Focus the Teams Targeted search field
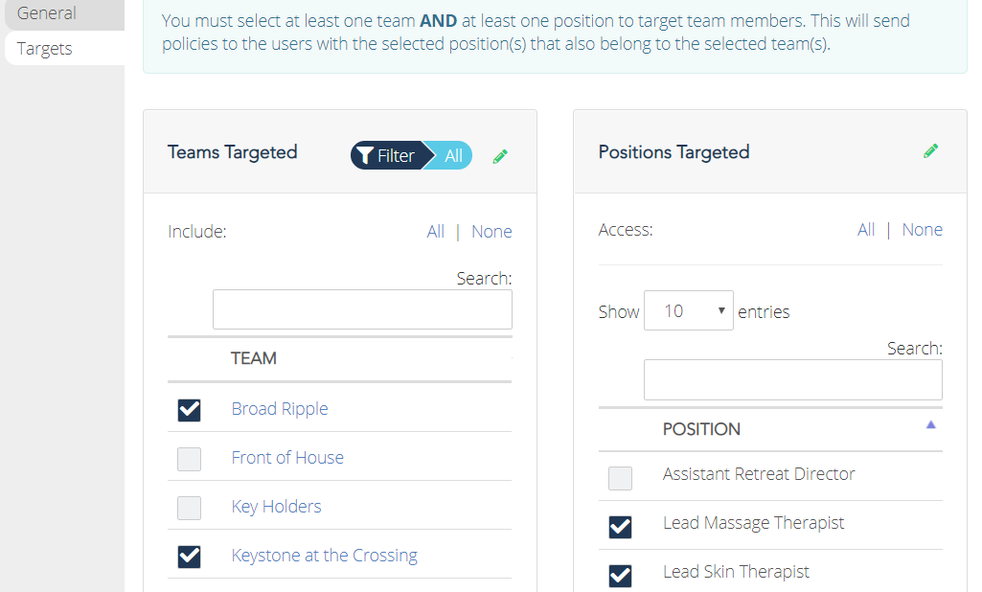Viewport: 982px width, 592px height. coord(362,309)
